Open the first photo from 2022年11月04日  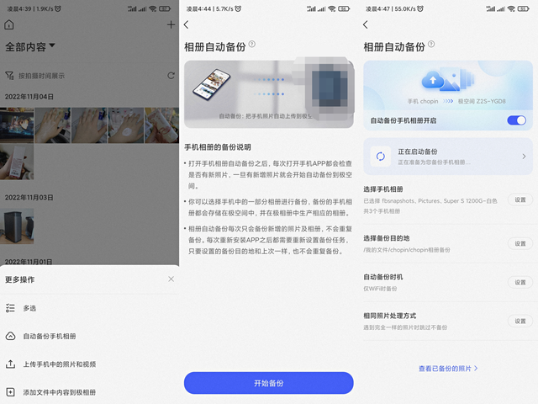(17, 125)
